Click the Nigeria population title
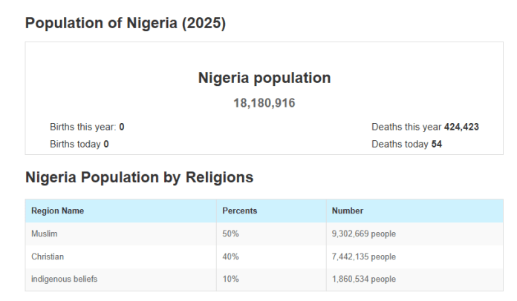The width and height of the screenshot is (517, 301). (x=264, y=78)
